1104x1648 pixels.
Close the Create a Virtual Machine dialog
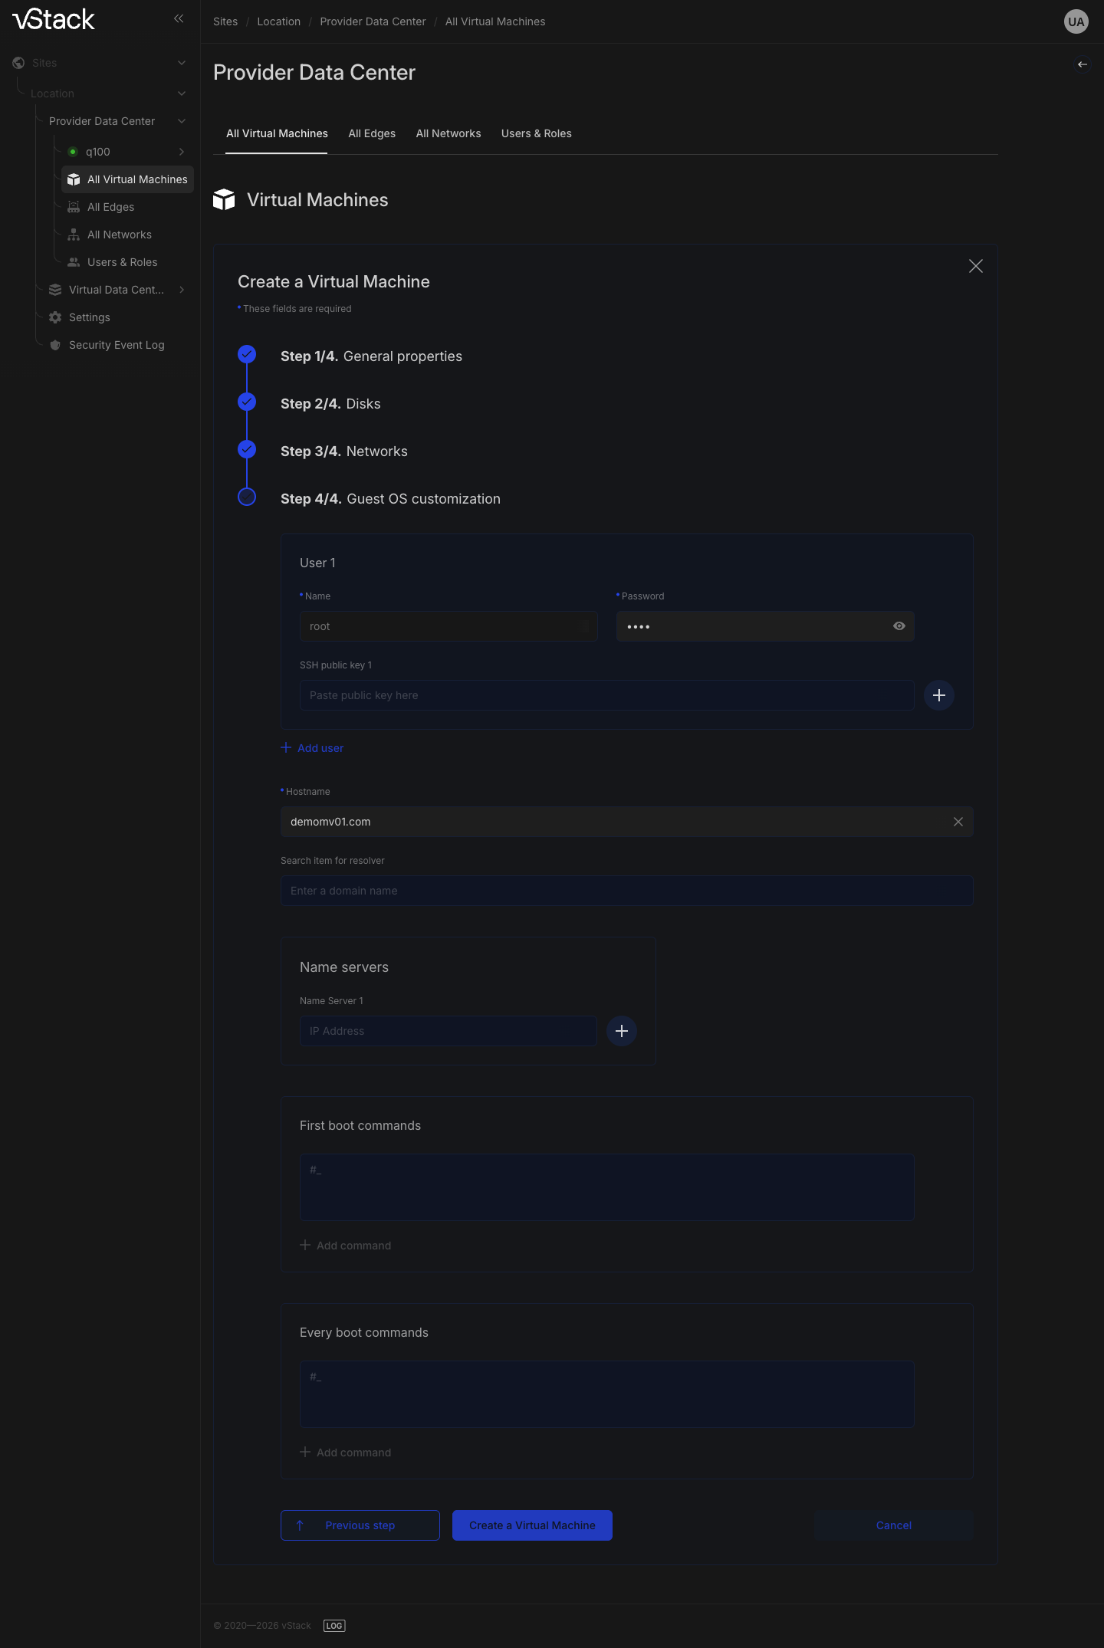(x=975, y=266)
